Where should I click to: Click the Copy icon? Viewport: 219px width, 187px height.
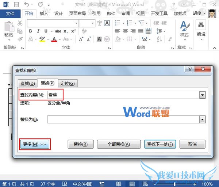(x=20, y=31)
